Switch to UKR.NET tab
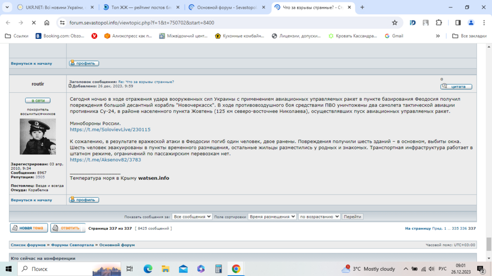The height and width of the screenshot is (276, 492). tap(56, 7)
